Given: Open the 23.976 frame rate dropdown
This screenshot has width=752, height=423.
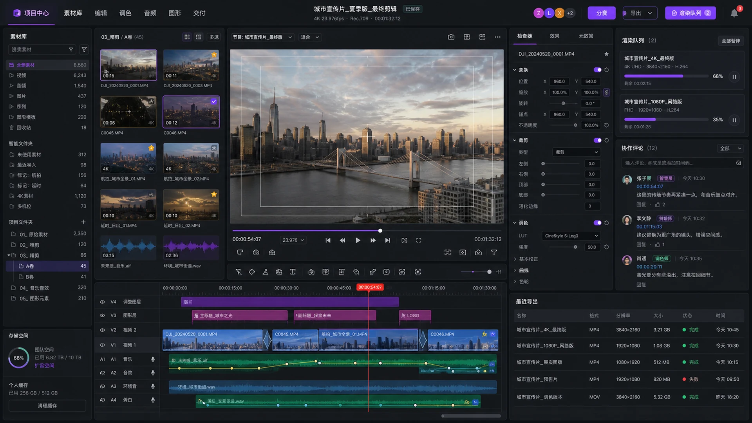Looking at the screenshot, I should click(293, 240).
